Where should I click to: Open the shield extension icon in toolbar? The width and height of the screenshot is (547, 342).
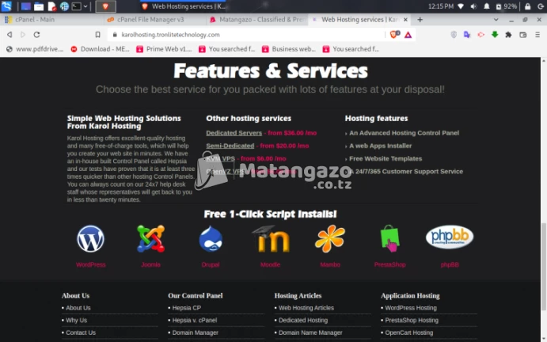coord(454,35)
